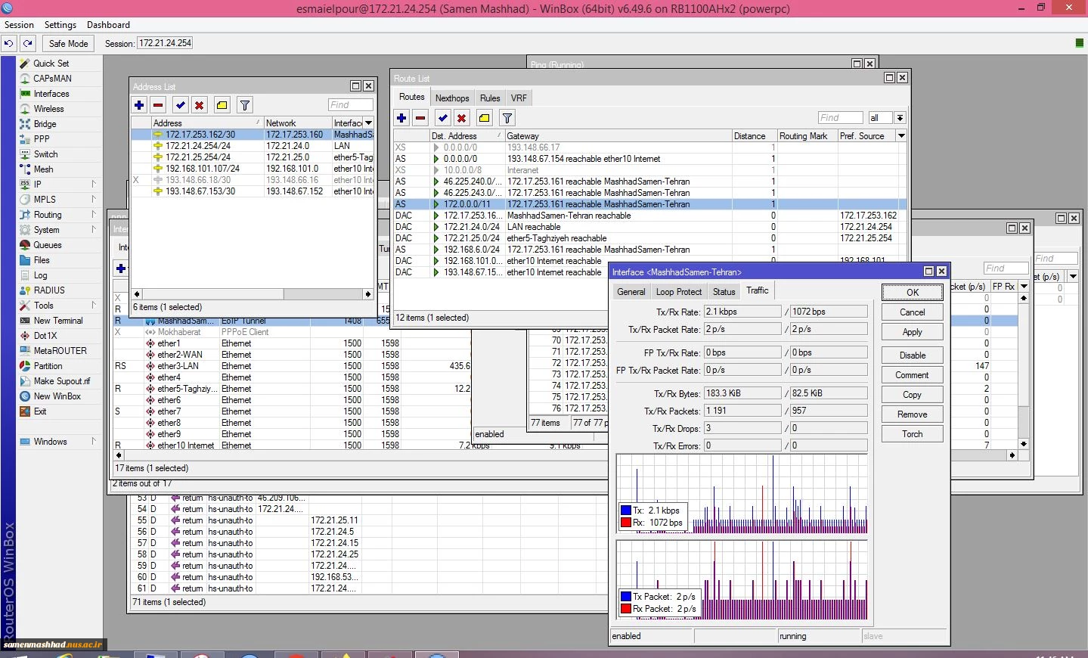The width and height of the screenshot is (1088, 658).
Task: Open the Partition sidebar item
Action: coord(48,366)
